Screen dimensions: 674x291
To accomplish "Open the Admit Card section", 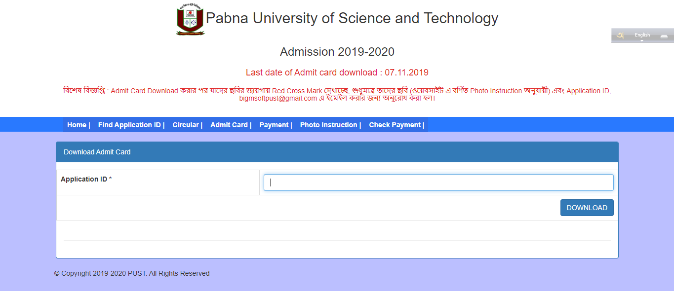I will pos(229,125).
